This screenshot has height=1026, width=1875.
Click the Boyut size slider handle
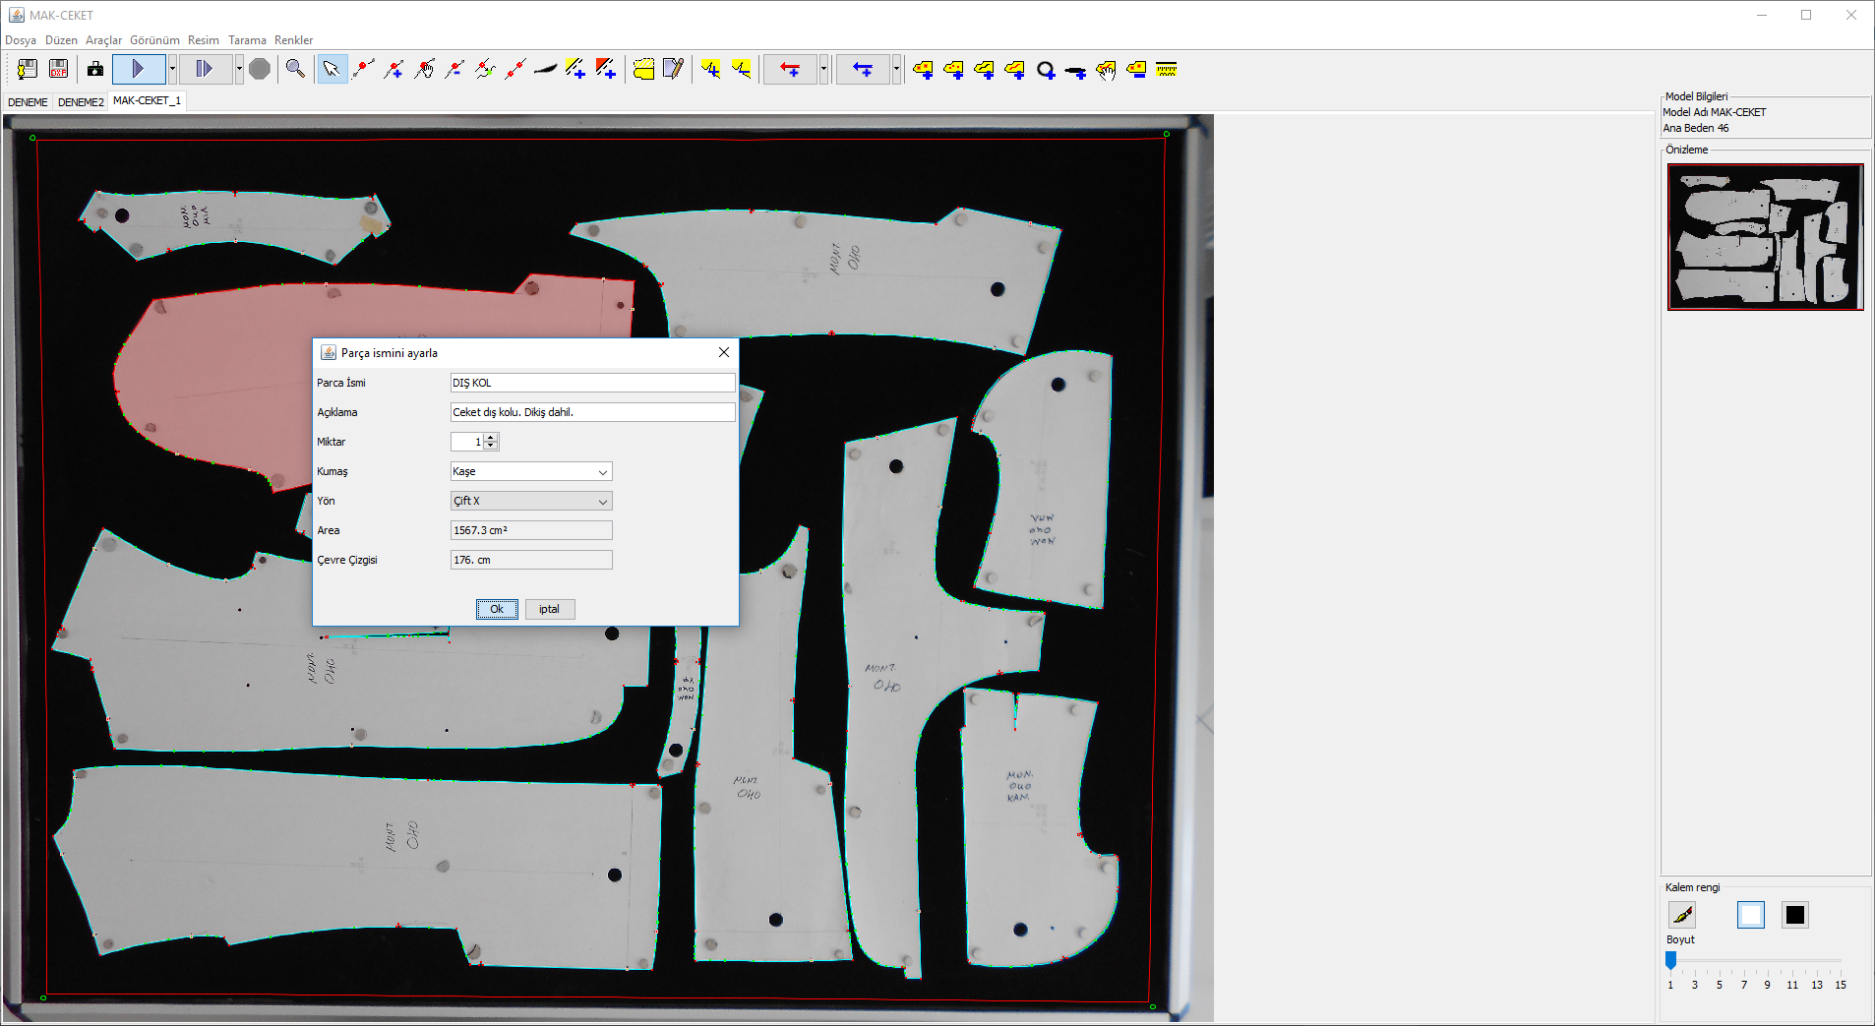pyautogui.click(x=1670, y=960)
